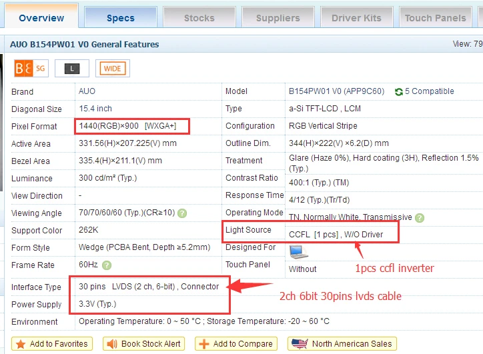Click the 262K support color value
The width and height of the screenshot is (483, 354).
pos(89,229)
